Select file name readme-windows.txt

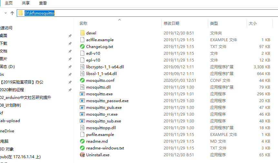click(105, 148)
